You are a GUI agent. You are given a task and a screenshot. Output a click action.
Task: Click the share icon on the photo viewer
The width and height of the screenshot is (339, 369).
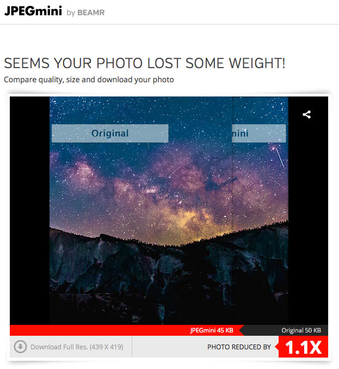point(306,114)
